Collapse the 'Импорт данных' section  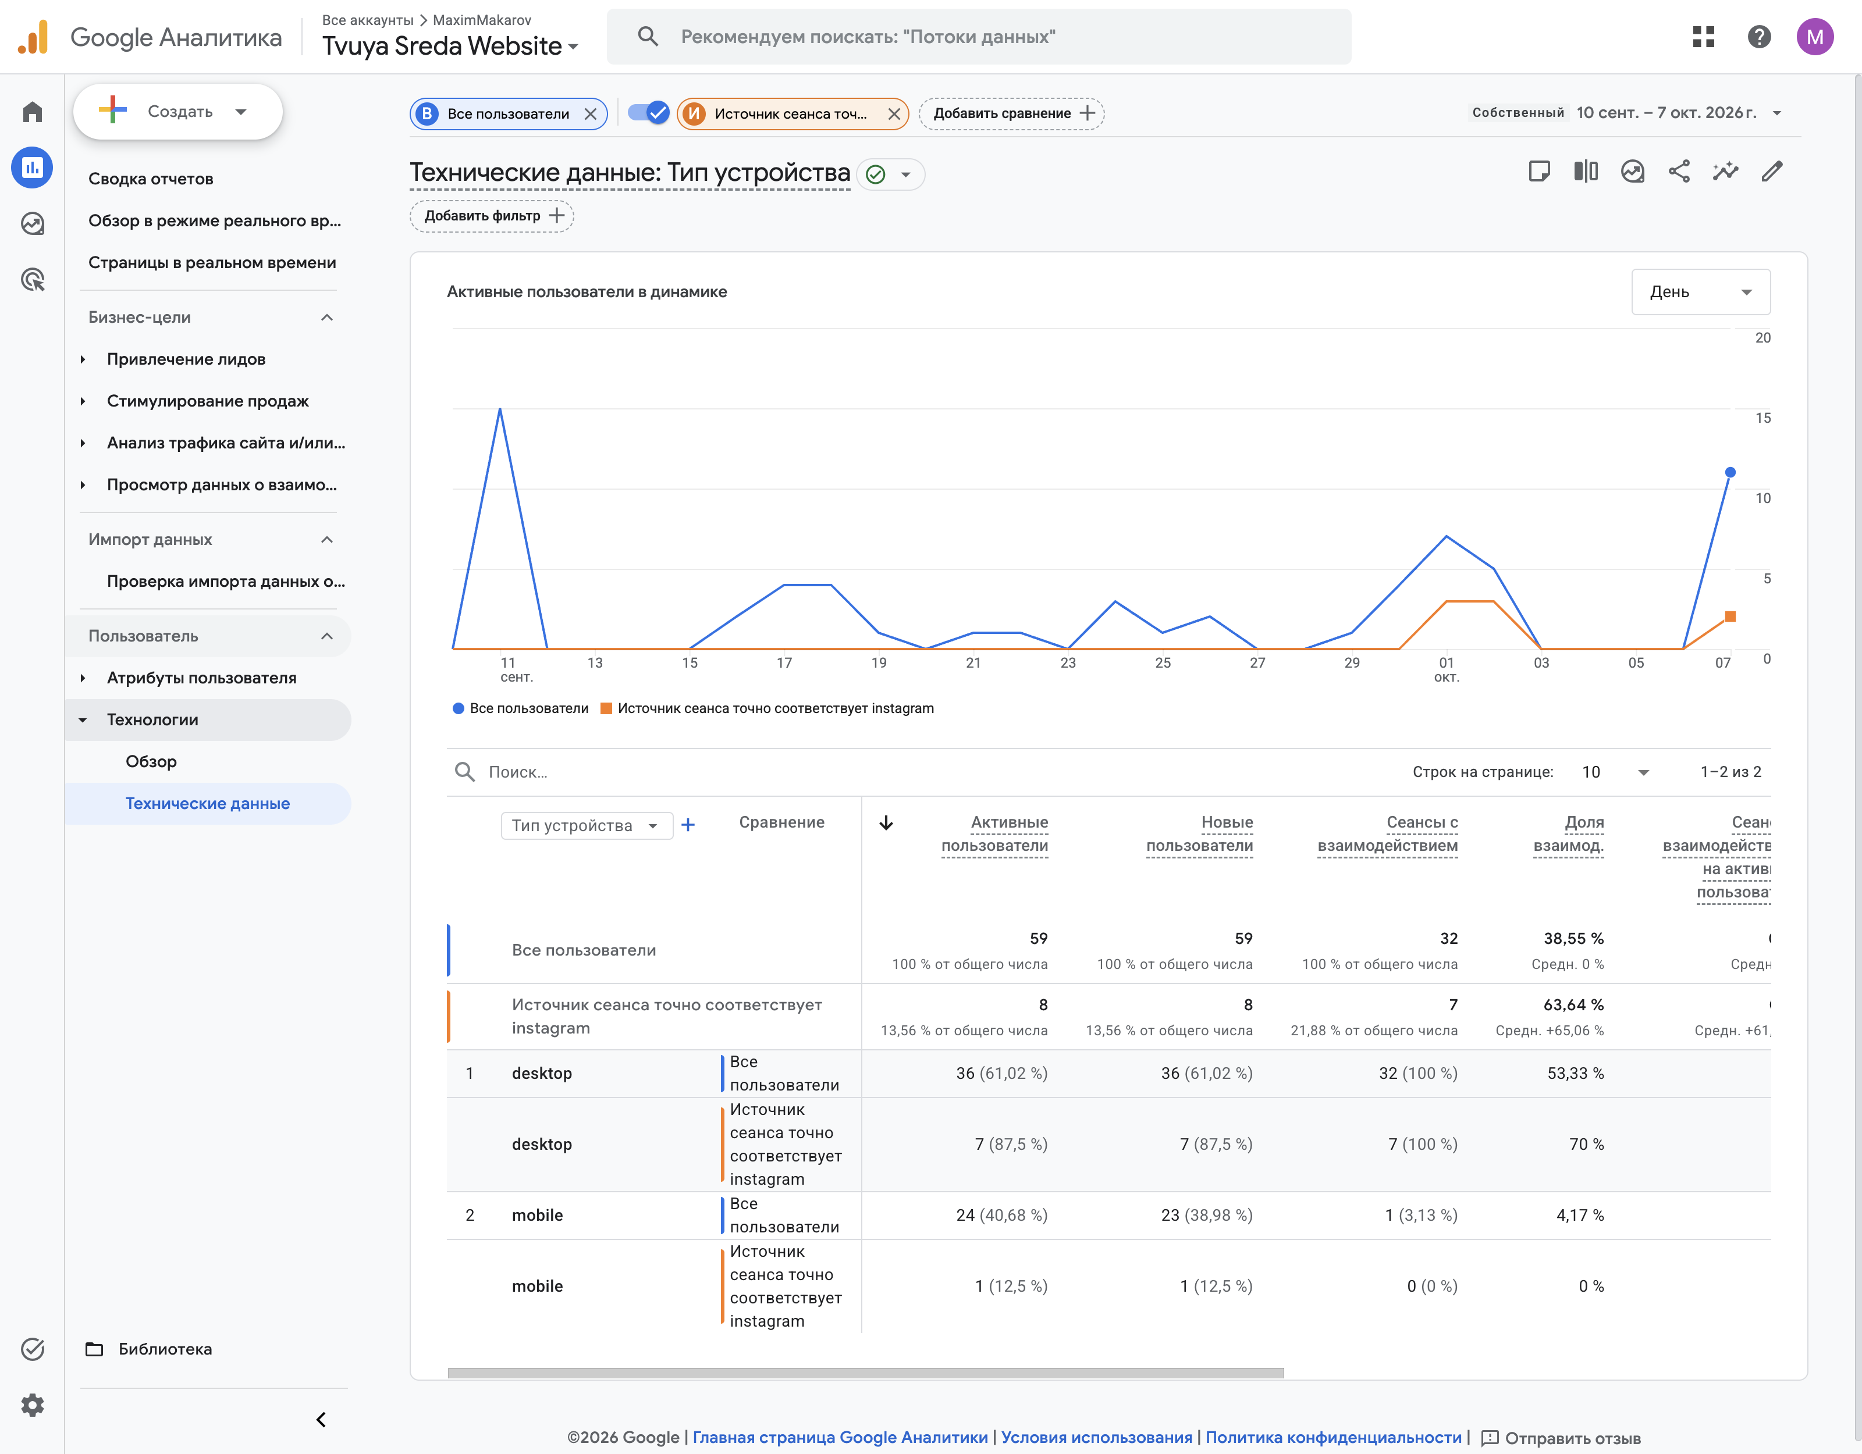pyautogui.click(x=326, y=540)
